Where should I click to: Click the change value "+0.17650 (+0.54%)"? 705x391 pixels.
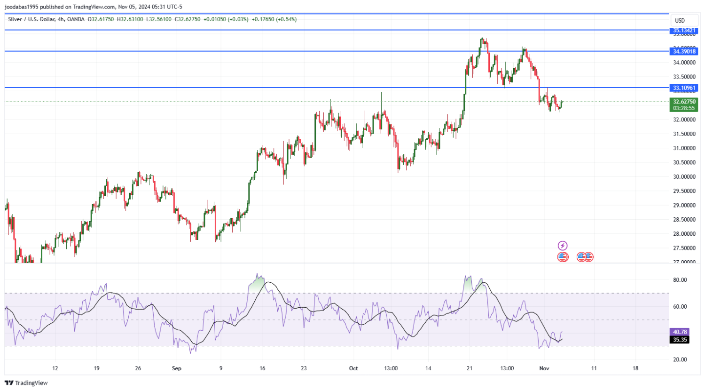[274, 19]
